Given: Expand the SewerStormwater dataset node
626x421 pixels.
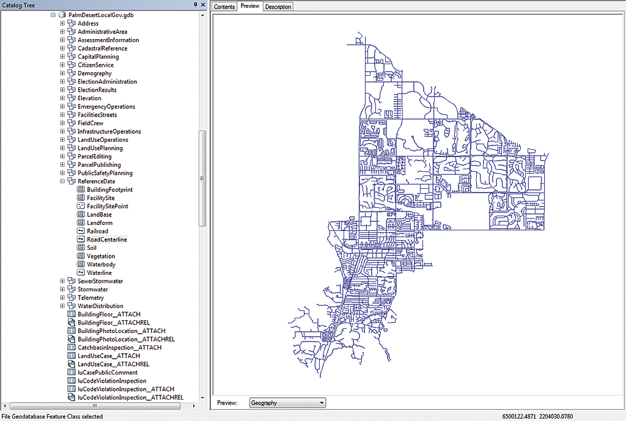Looking at the screenshot, I should 62,281.
